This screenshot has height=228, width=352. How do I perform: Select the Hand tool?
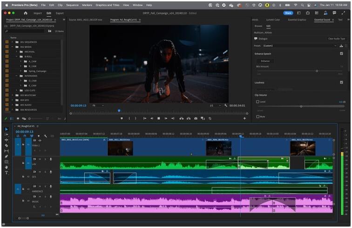click(7, 167)
